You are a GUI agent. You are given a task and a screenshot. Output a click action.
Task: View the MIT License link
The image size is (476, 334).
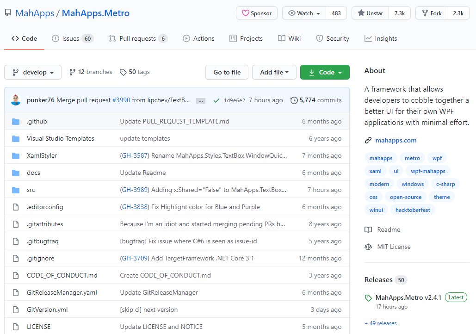pyautogui.click(x=388, y=247)
